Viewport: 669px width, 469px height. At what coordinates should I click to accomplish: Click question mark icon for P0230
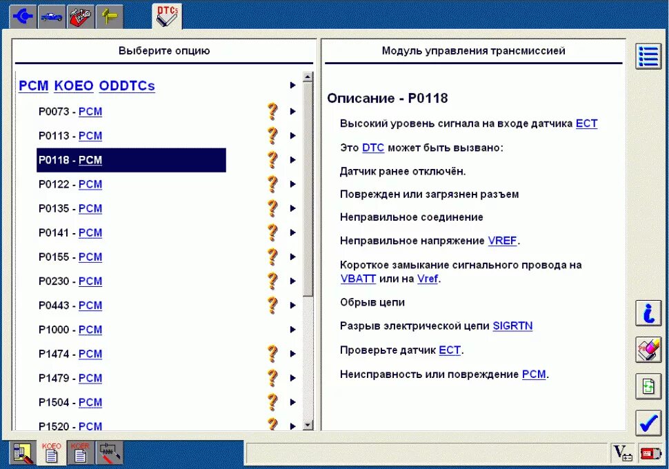pyautogui.click(x=272, y=281)
